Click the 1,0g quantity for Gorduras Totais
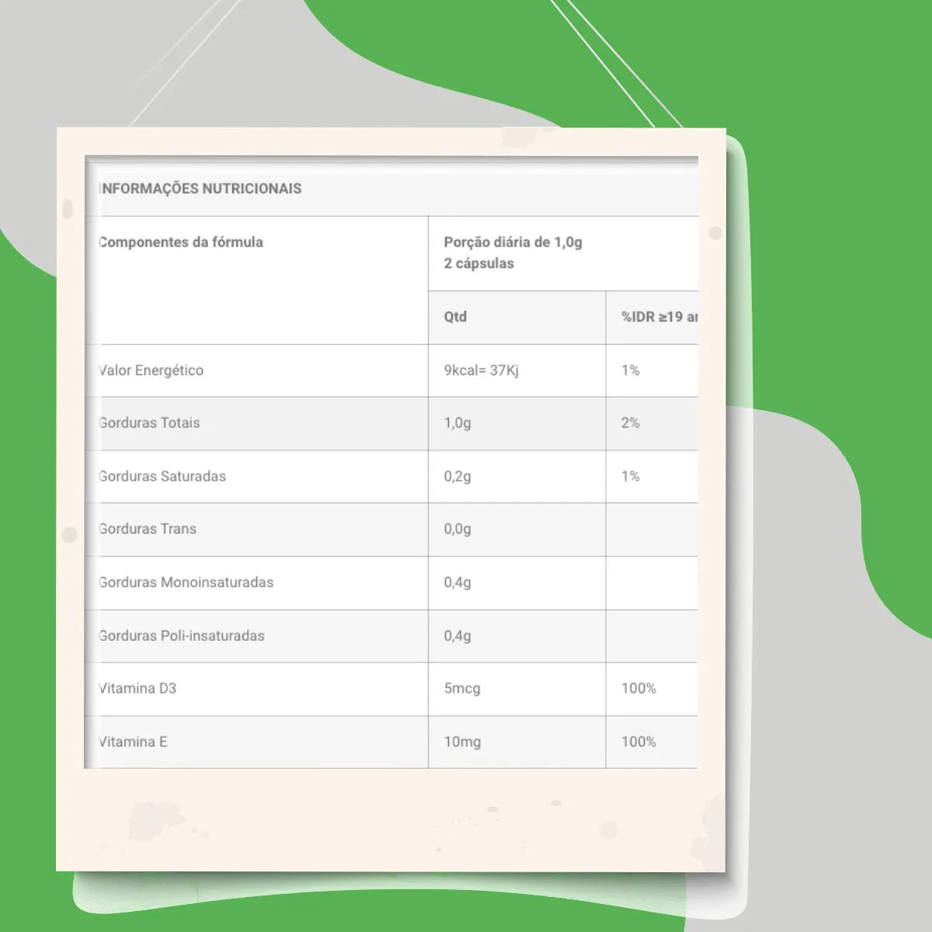 pos(457,423)
